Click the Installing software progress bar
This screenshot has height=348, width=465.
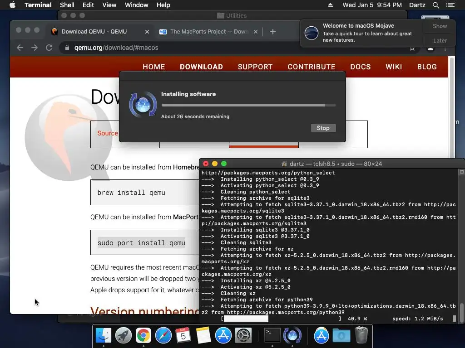(x=248, y=105)
